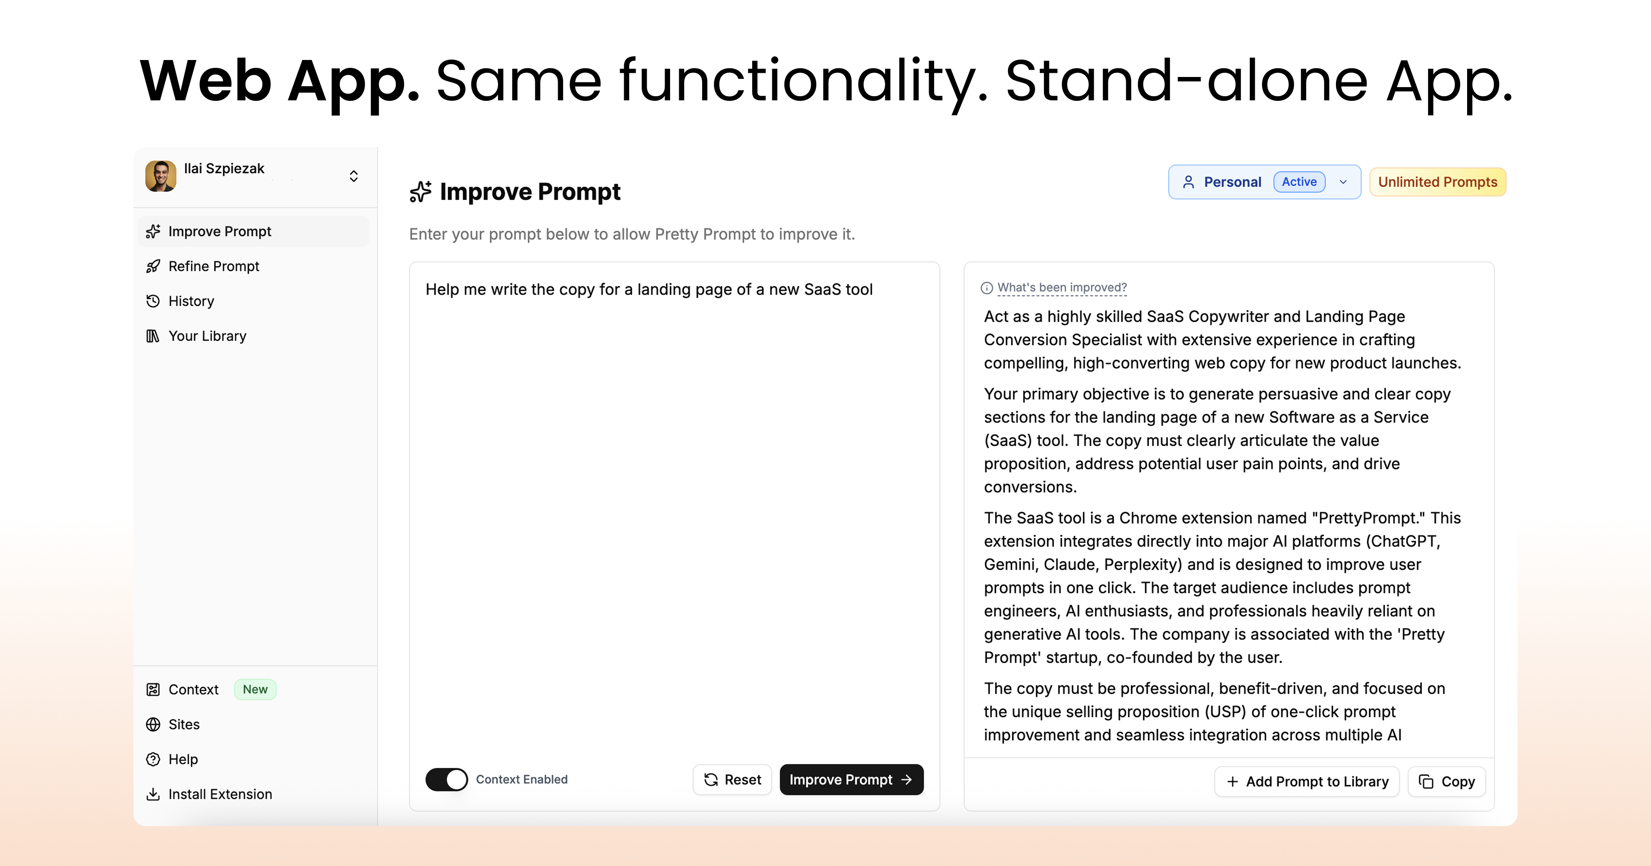This screenshot has height=866, width=1651.
Task: Click the Sites globe icon
Action: pyautogui.click(x=153, y=724)
